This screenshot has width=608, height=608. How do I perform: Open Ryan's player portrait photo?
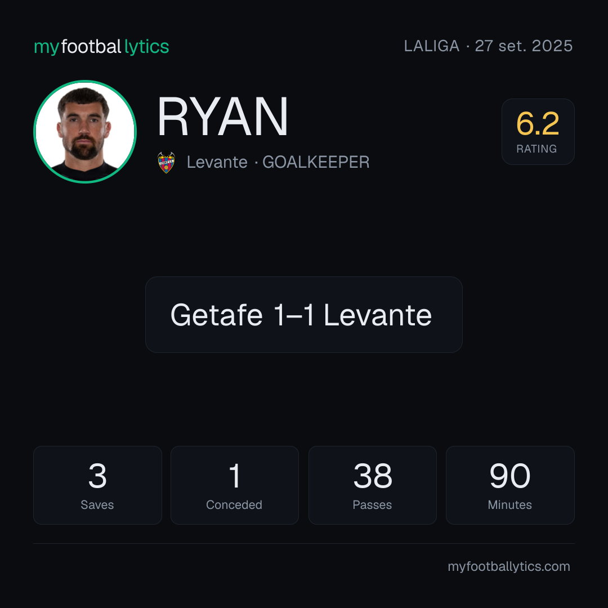click(85, 131)
